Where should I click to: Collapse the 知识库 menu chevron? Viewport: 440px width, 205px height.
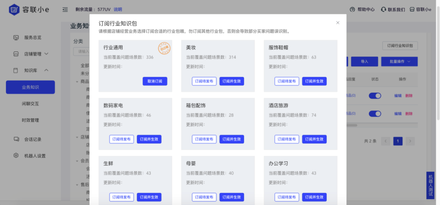click(x=46, y=70)
